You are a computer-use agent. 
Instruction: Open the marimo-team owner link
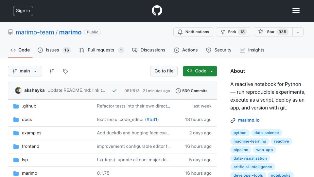coord(35,32)
